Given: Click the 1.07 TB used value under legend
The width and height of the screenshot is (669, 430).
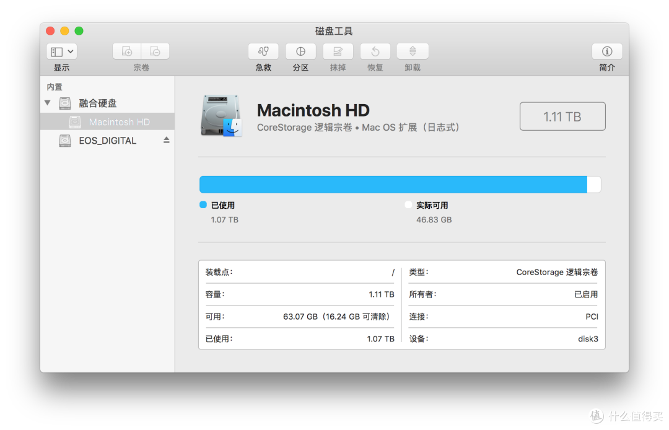Looking at the screenshot, I should tap(224, 220).
